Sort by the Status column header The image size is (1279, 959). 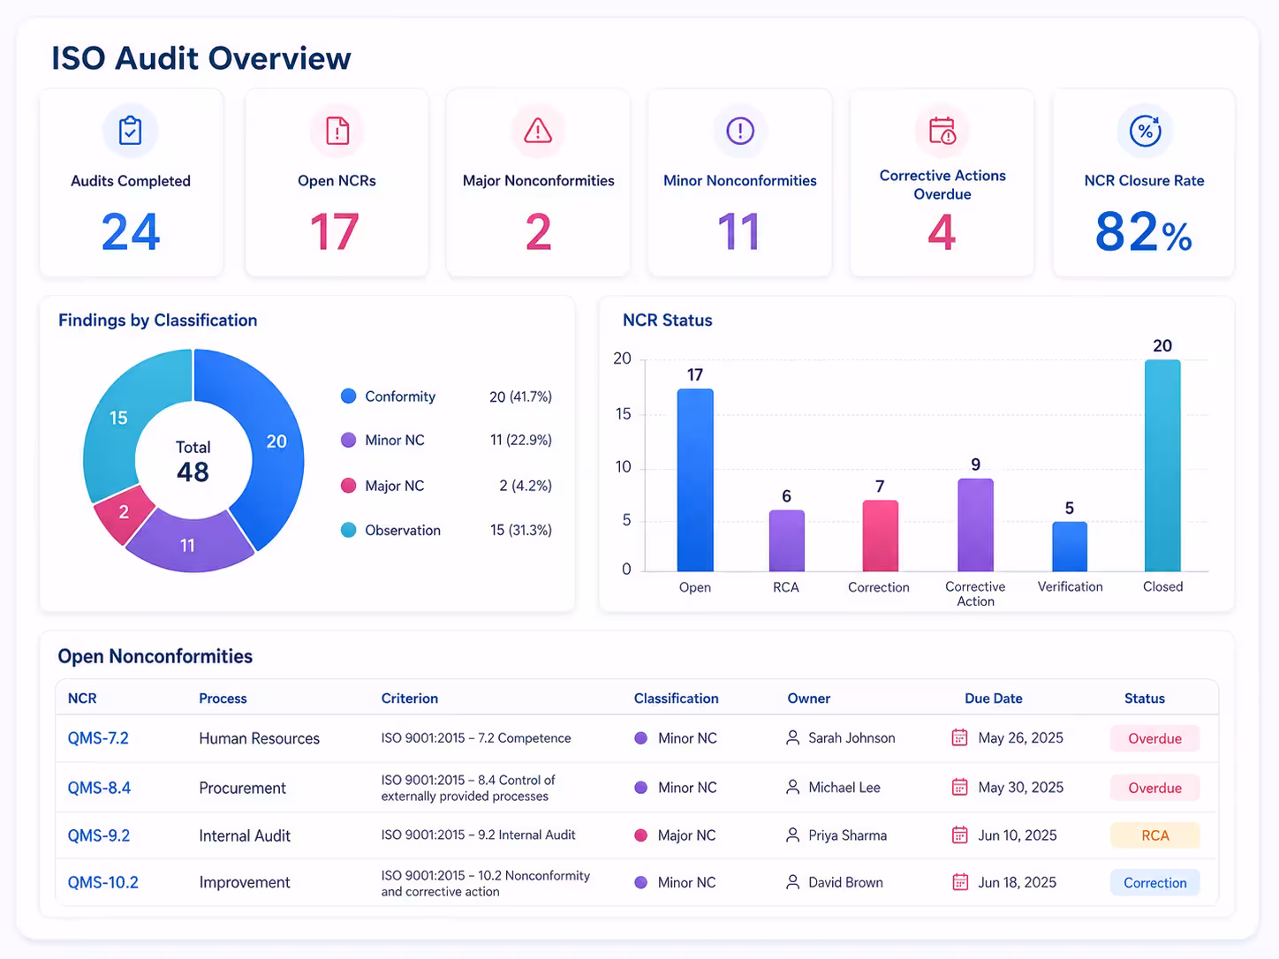point(1145,698)
